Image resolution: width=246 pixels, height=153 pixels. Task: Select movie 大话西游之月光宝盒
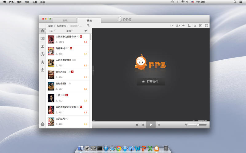pos(68,110)
